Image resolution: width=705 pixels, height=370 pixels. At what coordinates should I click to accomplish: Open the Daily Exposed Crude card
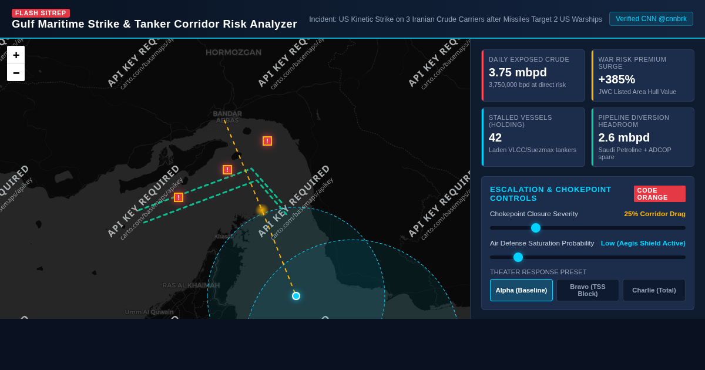coord(533,75)
